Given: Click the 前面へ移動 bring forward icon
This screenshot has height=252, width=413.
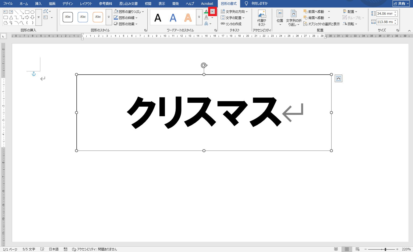Looking at the screenshot, I should (x=305, y=12).
